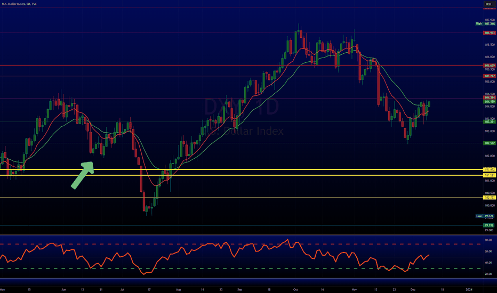Click the May label on time axis

click(x=3, y=289)
